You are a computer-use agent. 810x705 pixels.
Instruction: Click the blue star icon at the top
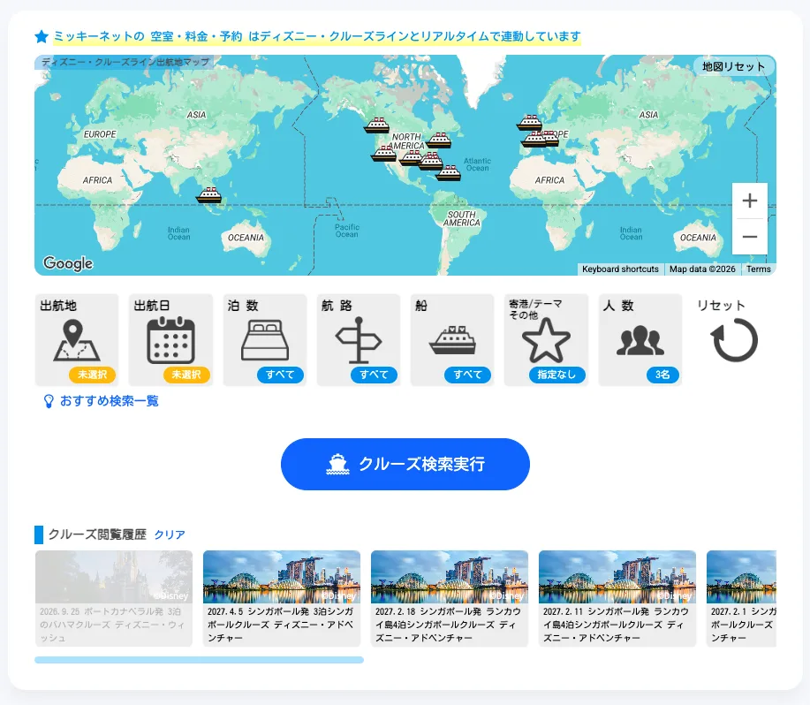pyautogui.click(x=42, y=37)
